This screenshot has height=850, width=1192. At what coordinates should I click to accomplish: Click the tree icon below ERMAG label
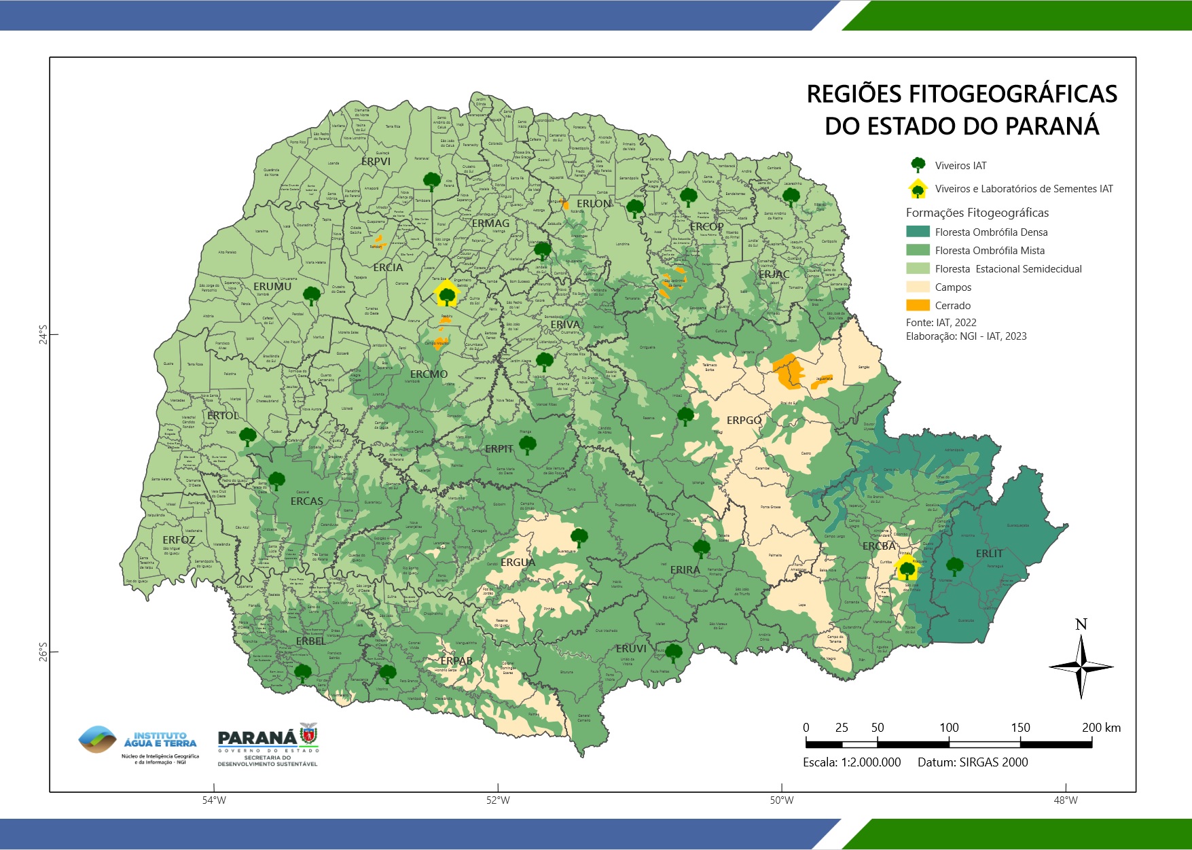(x=543, y=251)
